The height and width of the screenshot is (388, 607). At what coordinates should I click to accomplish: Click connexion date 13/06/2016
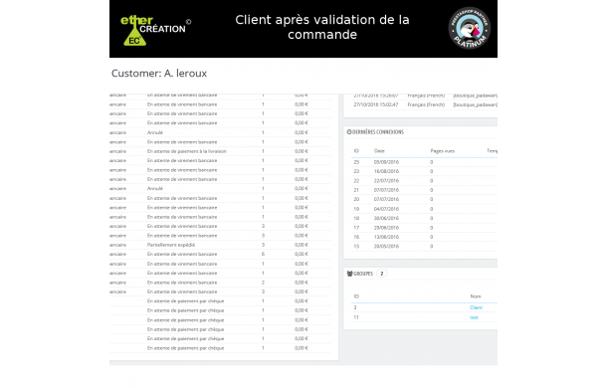pyautogui.click(x=386, y=237)
